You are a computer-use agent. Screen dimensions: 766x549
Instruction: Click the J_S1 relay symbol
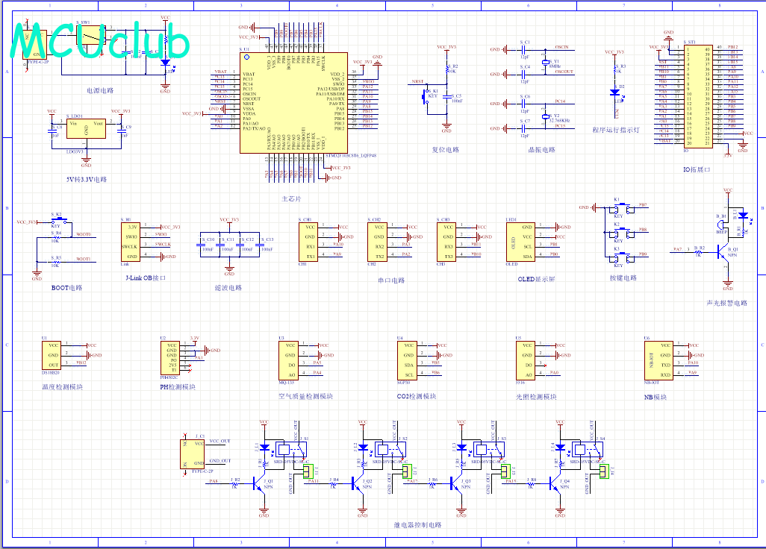(x=292, y=450)
